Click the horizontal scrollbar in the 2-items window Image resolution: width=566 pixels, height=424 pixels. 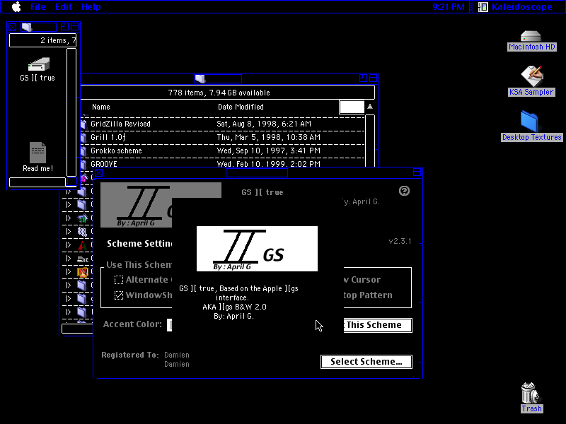pos(37,182)
